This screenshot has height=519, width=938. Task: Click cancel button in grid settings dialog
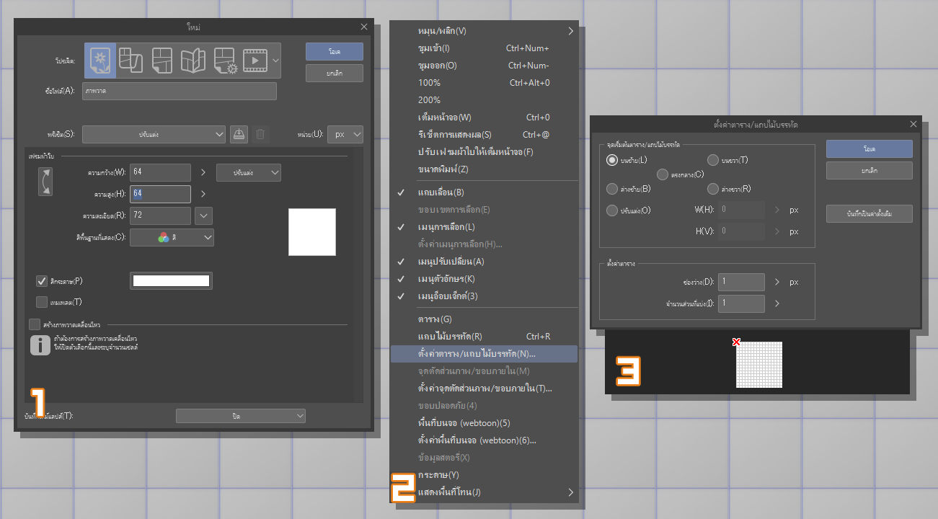pos(870,171)
